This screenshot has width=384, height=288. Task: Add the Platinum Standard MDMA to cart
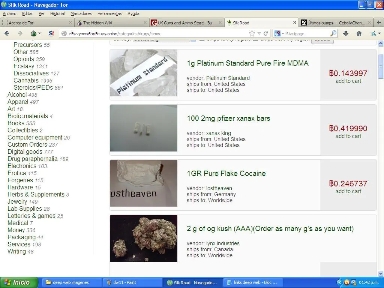pos(348,81)
